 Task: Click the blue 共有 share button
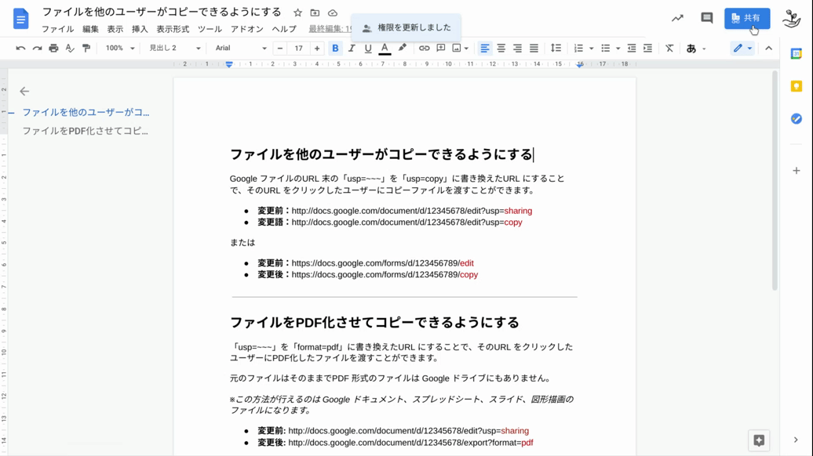746,18
